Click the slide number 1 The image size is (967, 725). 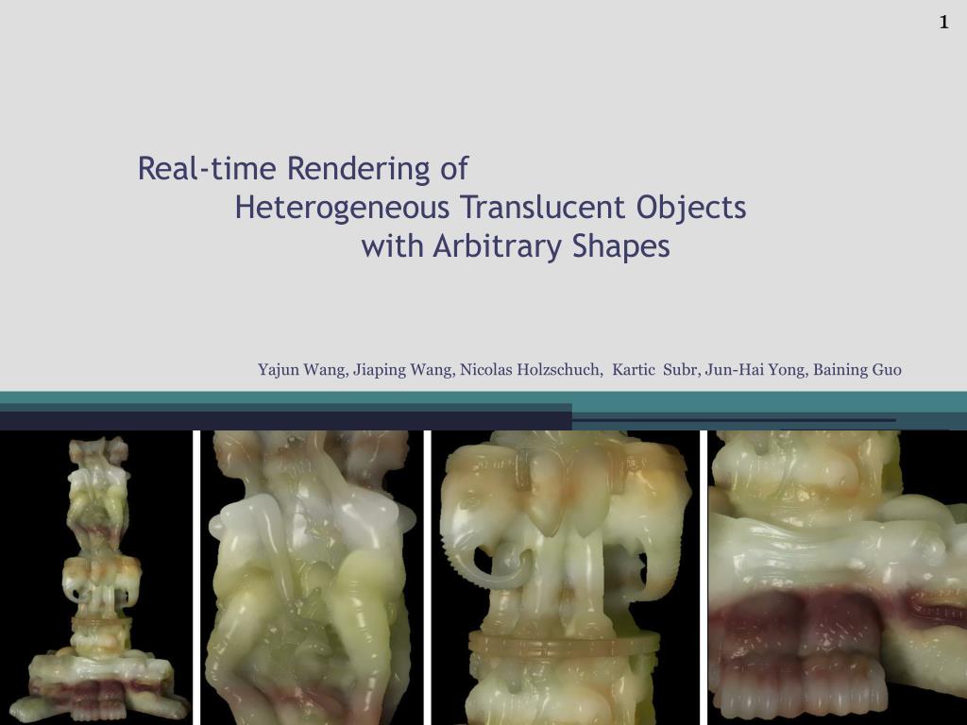point(943,23)
